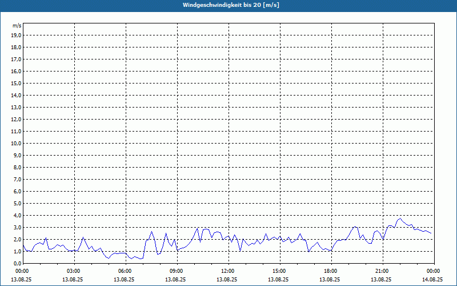Click the "3,0" y-axis label
The image size is (457, 286).
[x=17, y=227]
